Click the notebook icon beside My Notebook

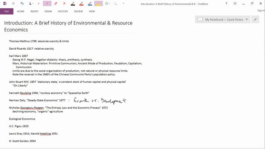200,19
